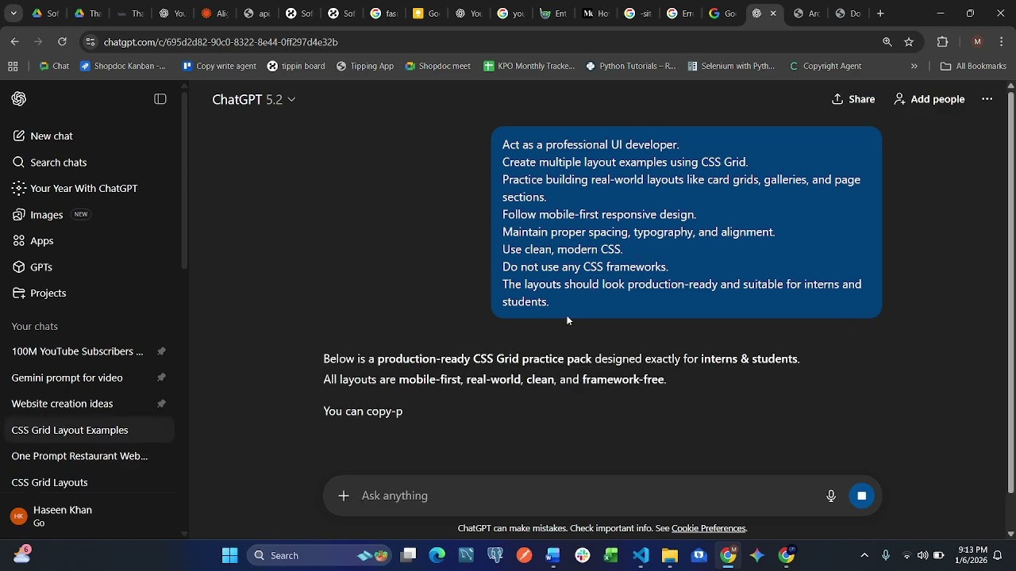Open a new browser tab
This screenshot has height=571, width=1016.
point(880,13)
